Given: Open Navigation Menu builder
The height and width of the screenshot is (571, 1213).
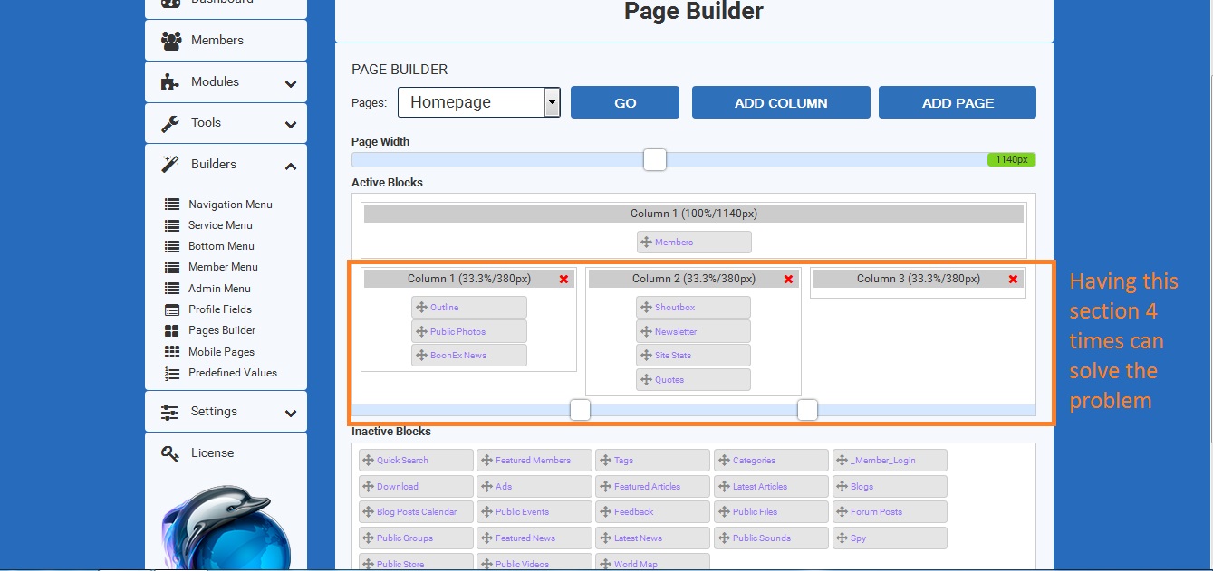Looking at the screenshot, I should [230, 205].
